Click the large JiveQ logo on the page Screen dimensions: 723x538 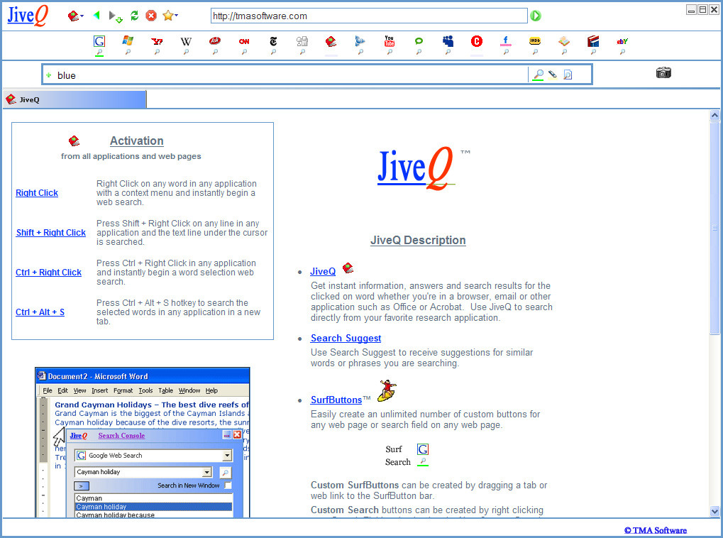pos(416,168)
